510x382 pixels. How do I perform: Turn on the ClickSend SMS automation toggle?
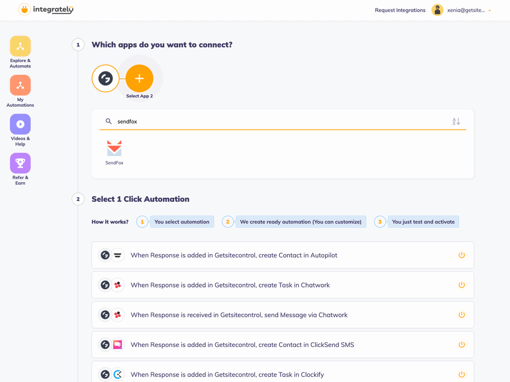point(462,344)
